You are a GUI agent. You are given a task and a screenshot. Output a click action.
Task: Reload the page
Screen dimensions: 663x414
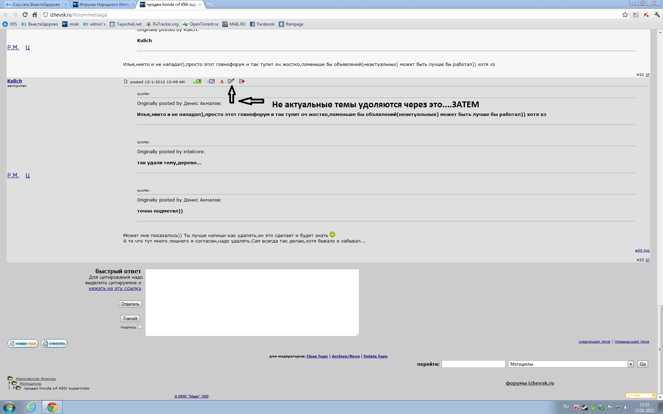pos(25,14)
